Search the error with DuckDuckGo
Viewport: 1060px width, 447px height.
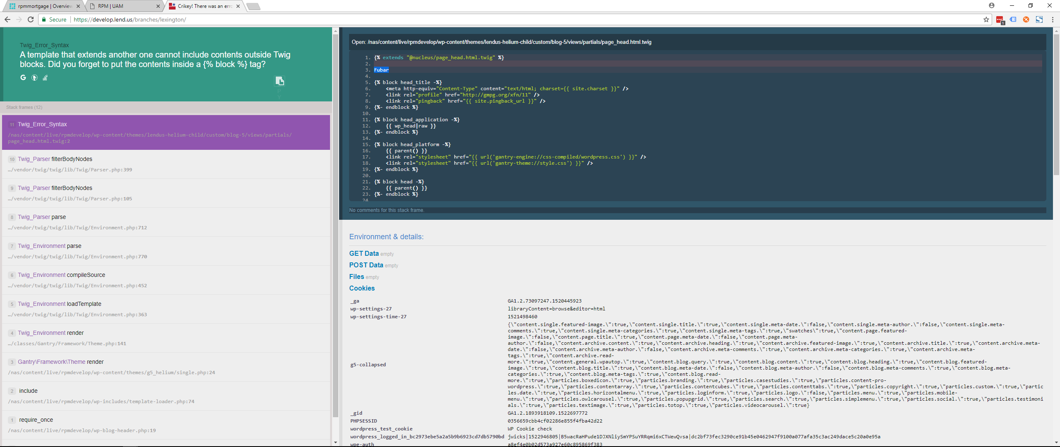click(34, 77)
